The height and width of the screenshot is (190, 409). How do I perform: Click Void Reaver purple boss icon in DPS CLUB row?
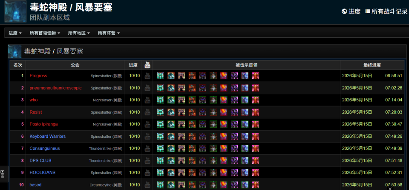[x=234, y=161]
